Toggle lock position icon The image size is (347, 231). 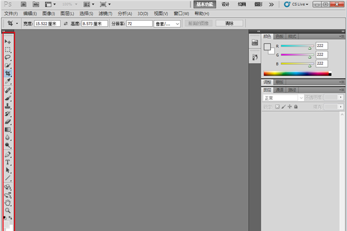[x=290, y=107]
